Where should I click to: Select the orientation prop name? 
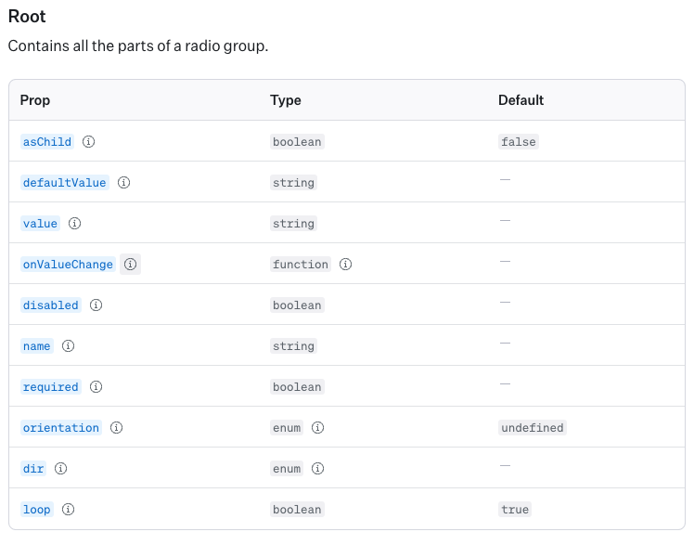point(60,428)
